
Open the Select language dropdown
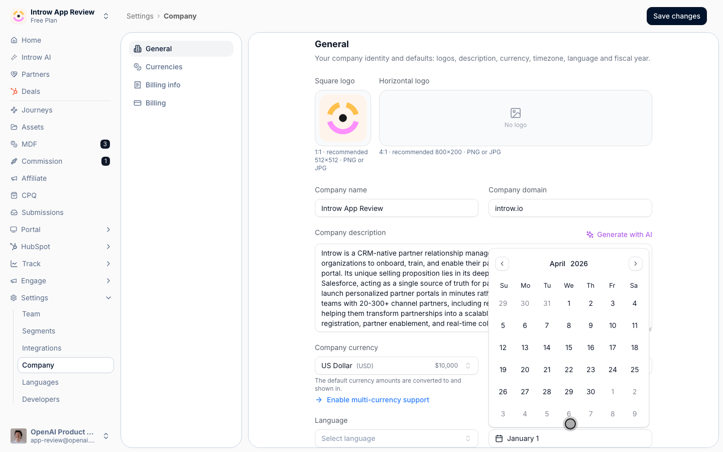(397, 438)
